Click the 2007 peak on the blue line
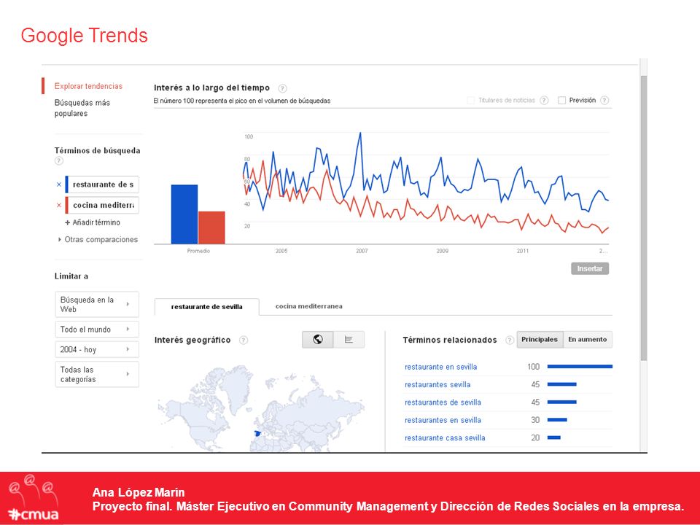Viewport: 700px width, 525px height. 360,133
